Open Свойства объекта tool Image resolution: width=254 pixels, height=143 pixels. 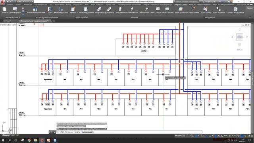[167, 10]
